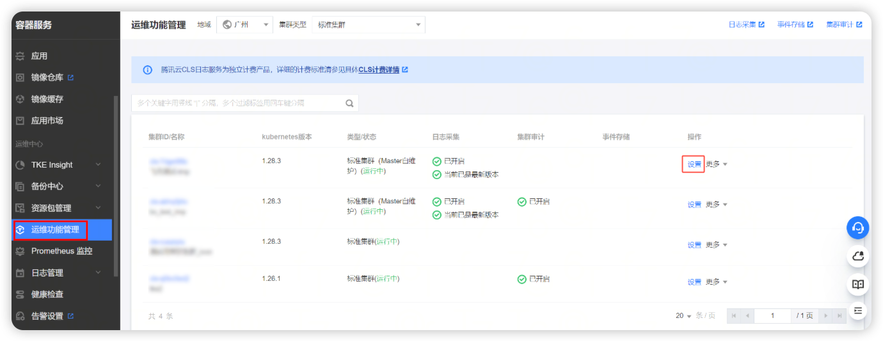Expand the TKE Insight menu

click(x=98, y=164)
